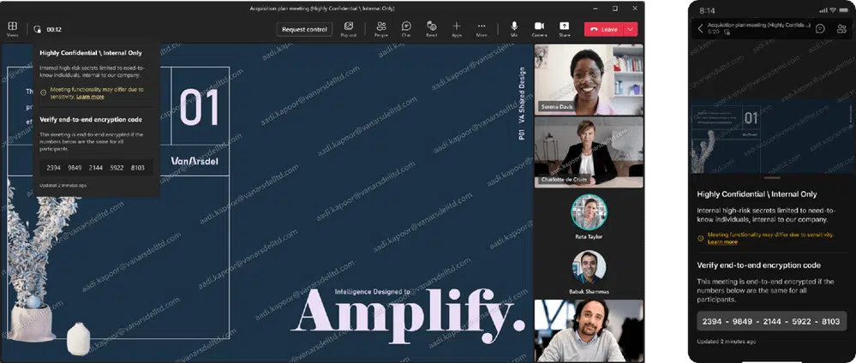Click the info icon beside sensitivity warning in desktop popup
The image size is (856, 363).
43,92
